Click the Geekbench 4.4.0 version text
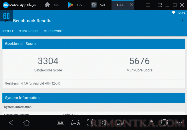 coord(33,83)
